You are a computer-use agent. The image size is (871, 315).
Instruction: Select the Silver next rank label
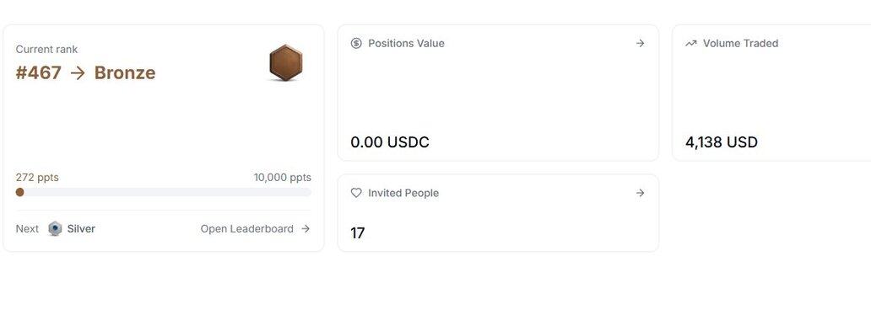(81, 228)
